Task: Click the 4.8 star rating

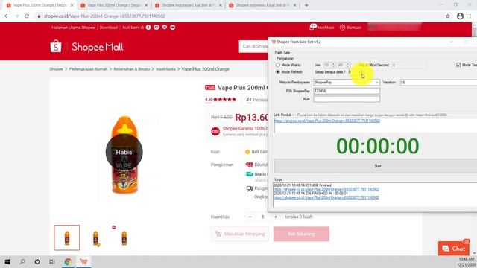Action: pos(221,99)
